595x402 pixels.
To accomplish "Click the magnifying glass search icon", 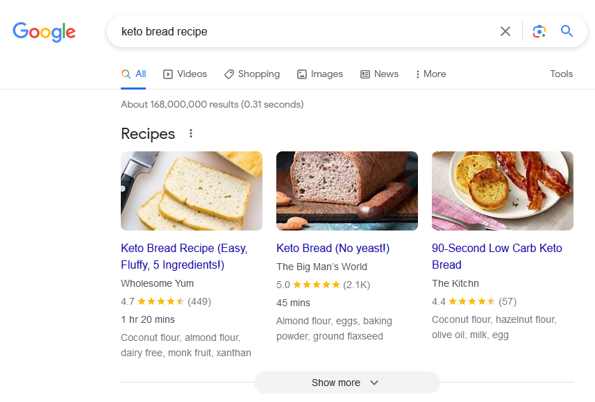I will (567, 31).
